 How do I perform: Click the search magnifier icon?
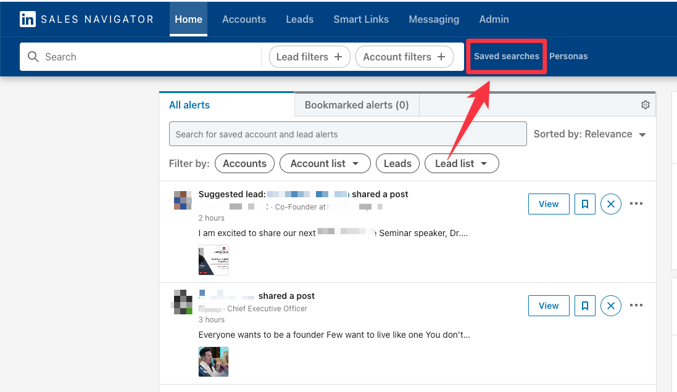[33, 57]
